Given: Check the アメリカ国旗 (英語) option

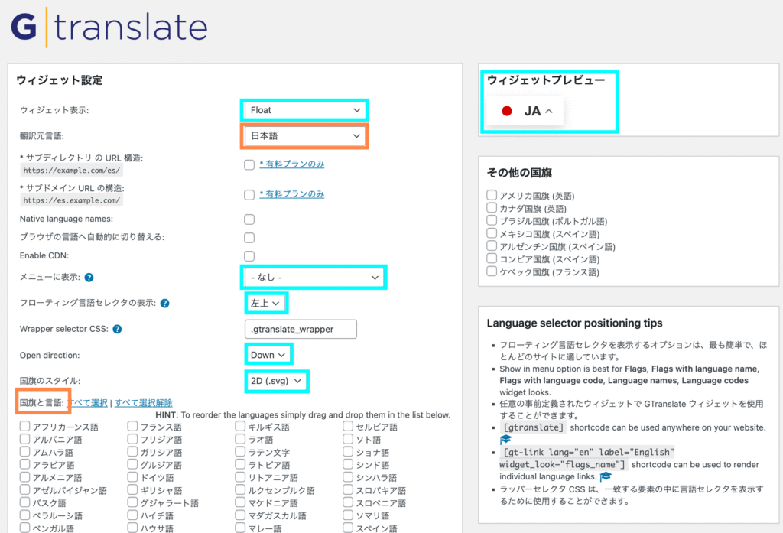Looking at the screenshot, I should click(492, 195).
